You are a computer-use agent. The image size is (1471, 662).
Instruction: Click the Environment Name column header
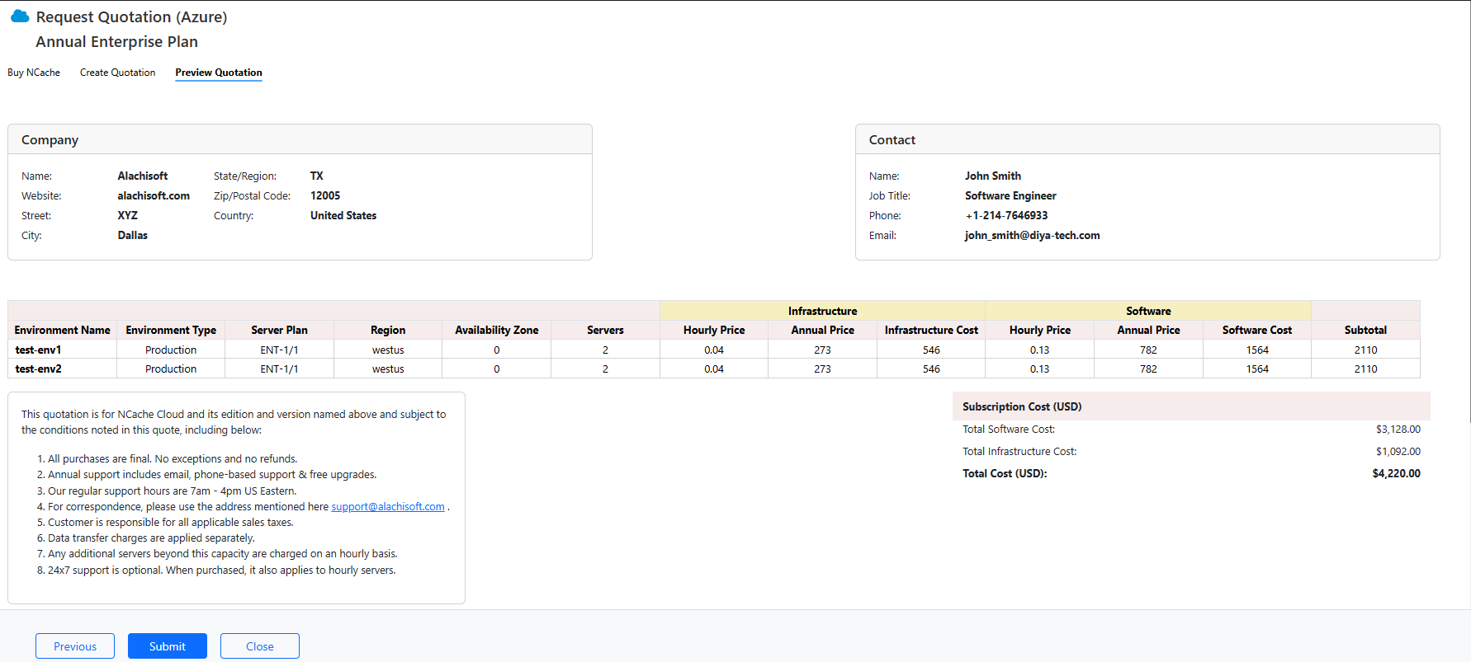pos(62,330)
